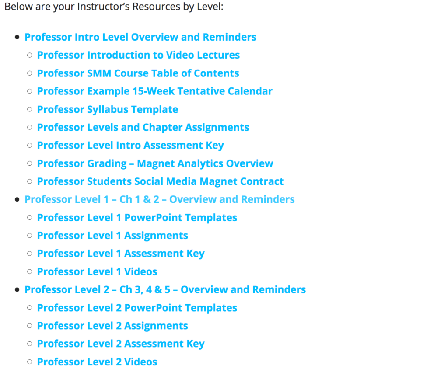The width and height of the screenshot is (448, 372).
Task: Select Professor Syllabus Template link
Action: tap(108, 110)
